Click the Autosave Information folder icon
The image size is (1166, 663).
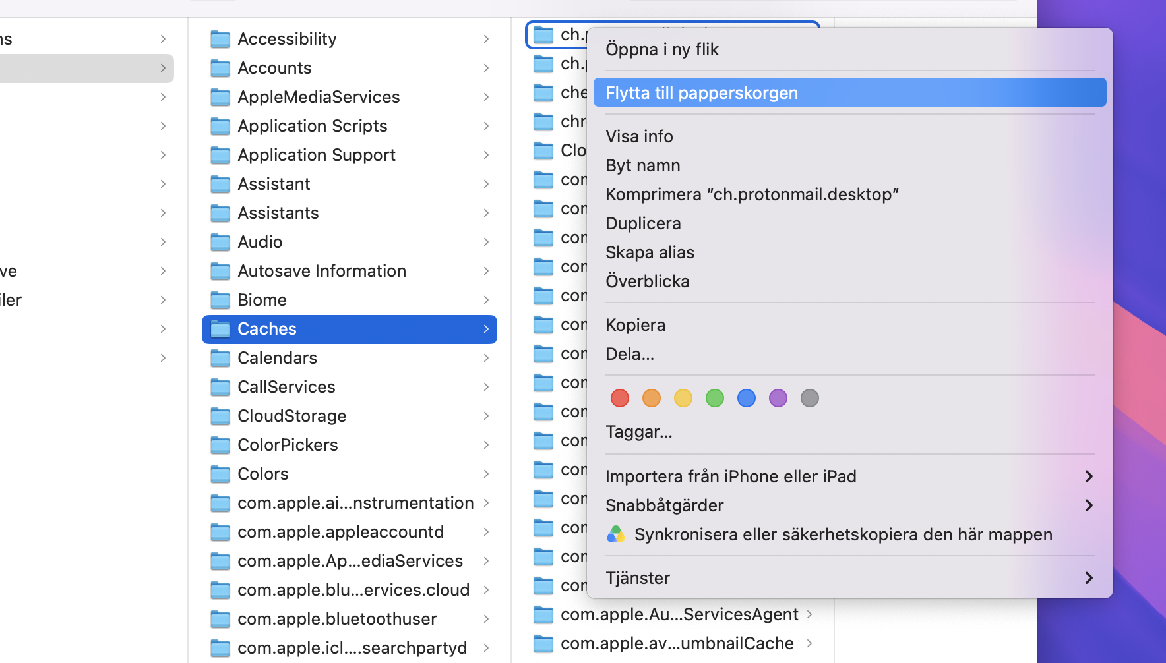(x=220, y=272)
